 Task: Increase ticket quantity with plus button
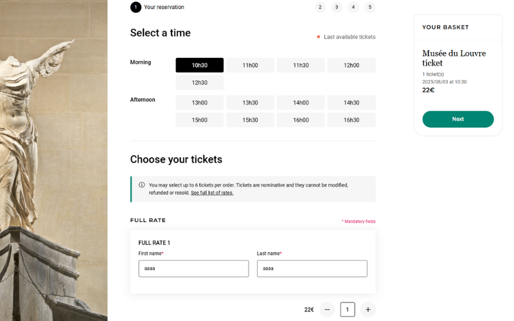pyautogui.click(x=368, y=309)
